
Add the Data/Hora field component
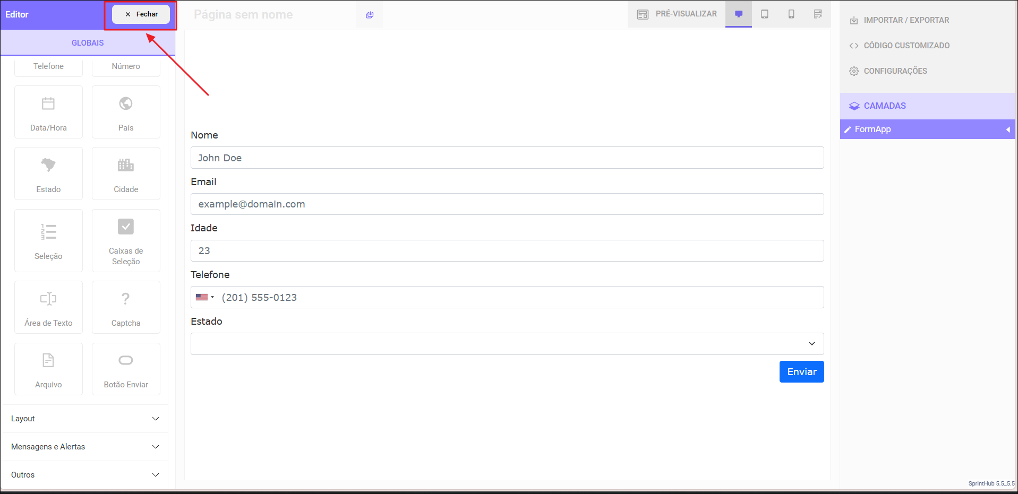click(x=48, y=112)
